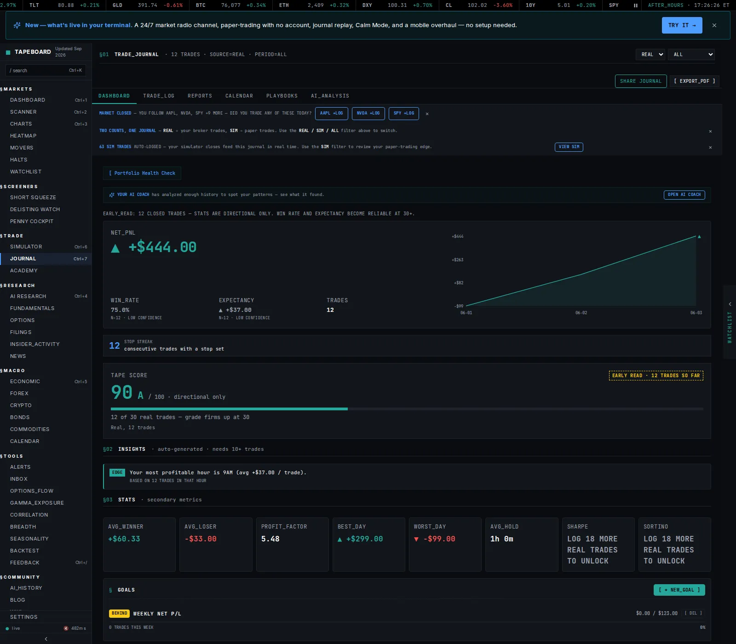Open the ALERTS tool

coord(46,467)
